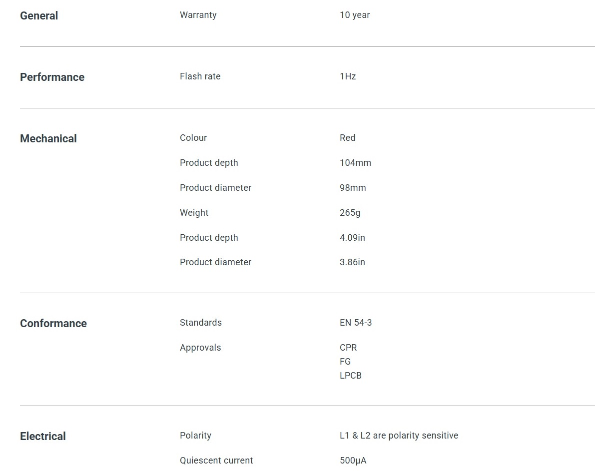Click the 500µA quiescent current value
595x471 pixels.
coord(353,461)
